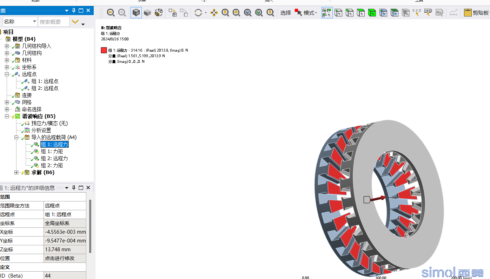Click the mesh element face filter
This screenshot has height=279, width=490.
pyautogui.click(x=395, y=13)
